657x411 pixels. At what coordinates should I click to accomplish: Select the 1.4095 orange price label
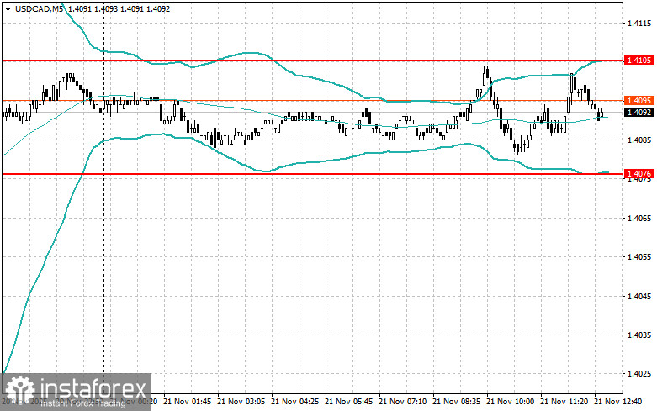[x=639, y=101]
